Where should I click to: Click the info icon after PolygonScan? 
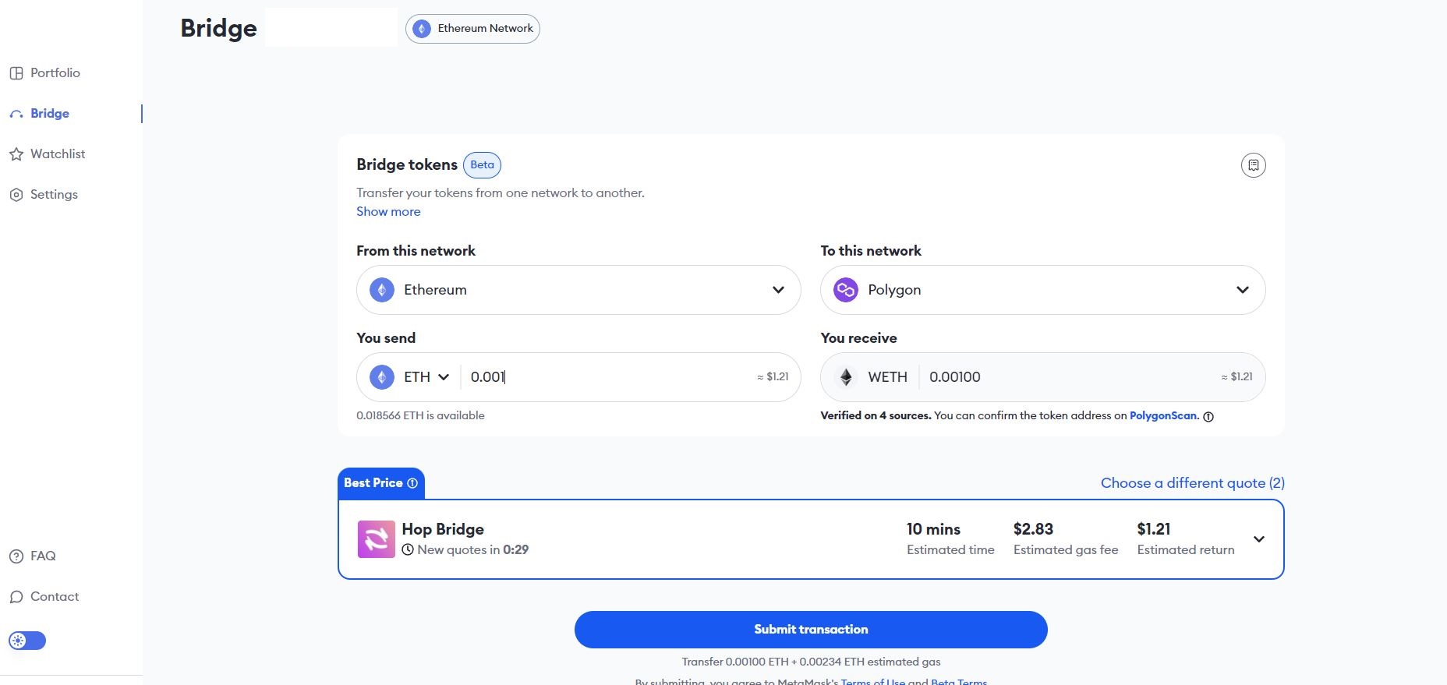1208,417
